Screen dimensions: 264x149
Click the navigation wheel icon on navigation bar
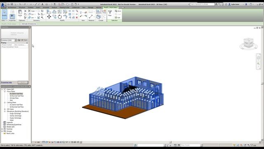[259, 58]
